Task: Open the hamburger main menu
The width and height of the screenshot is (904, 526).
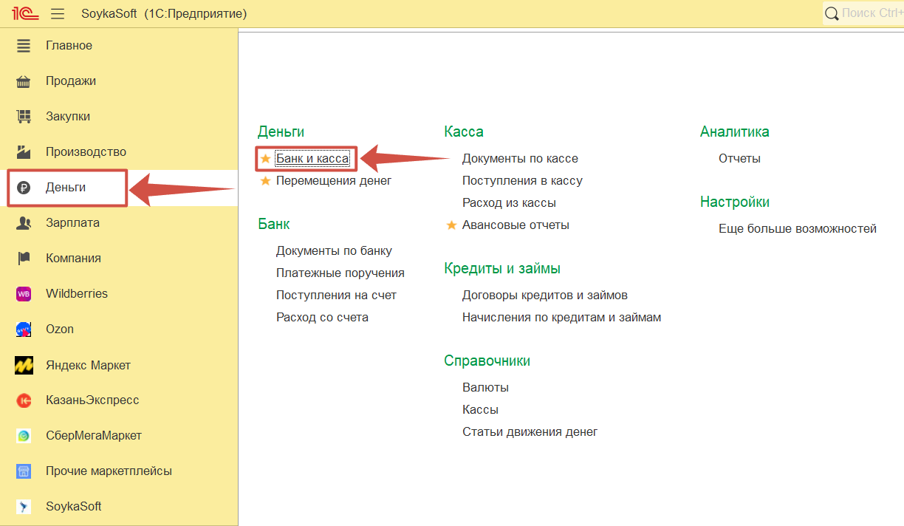Action: coord(58,14)
